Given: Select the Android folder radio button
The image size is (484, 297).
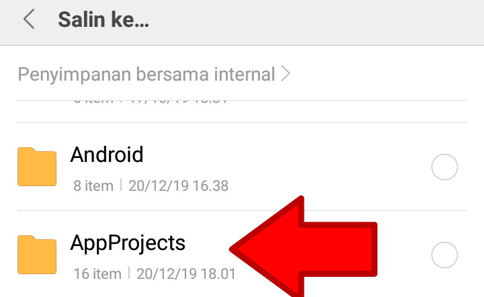Looking at the screenshot, I should (444, 167).
